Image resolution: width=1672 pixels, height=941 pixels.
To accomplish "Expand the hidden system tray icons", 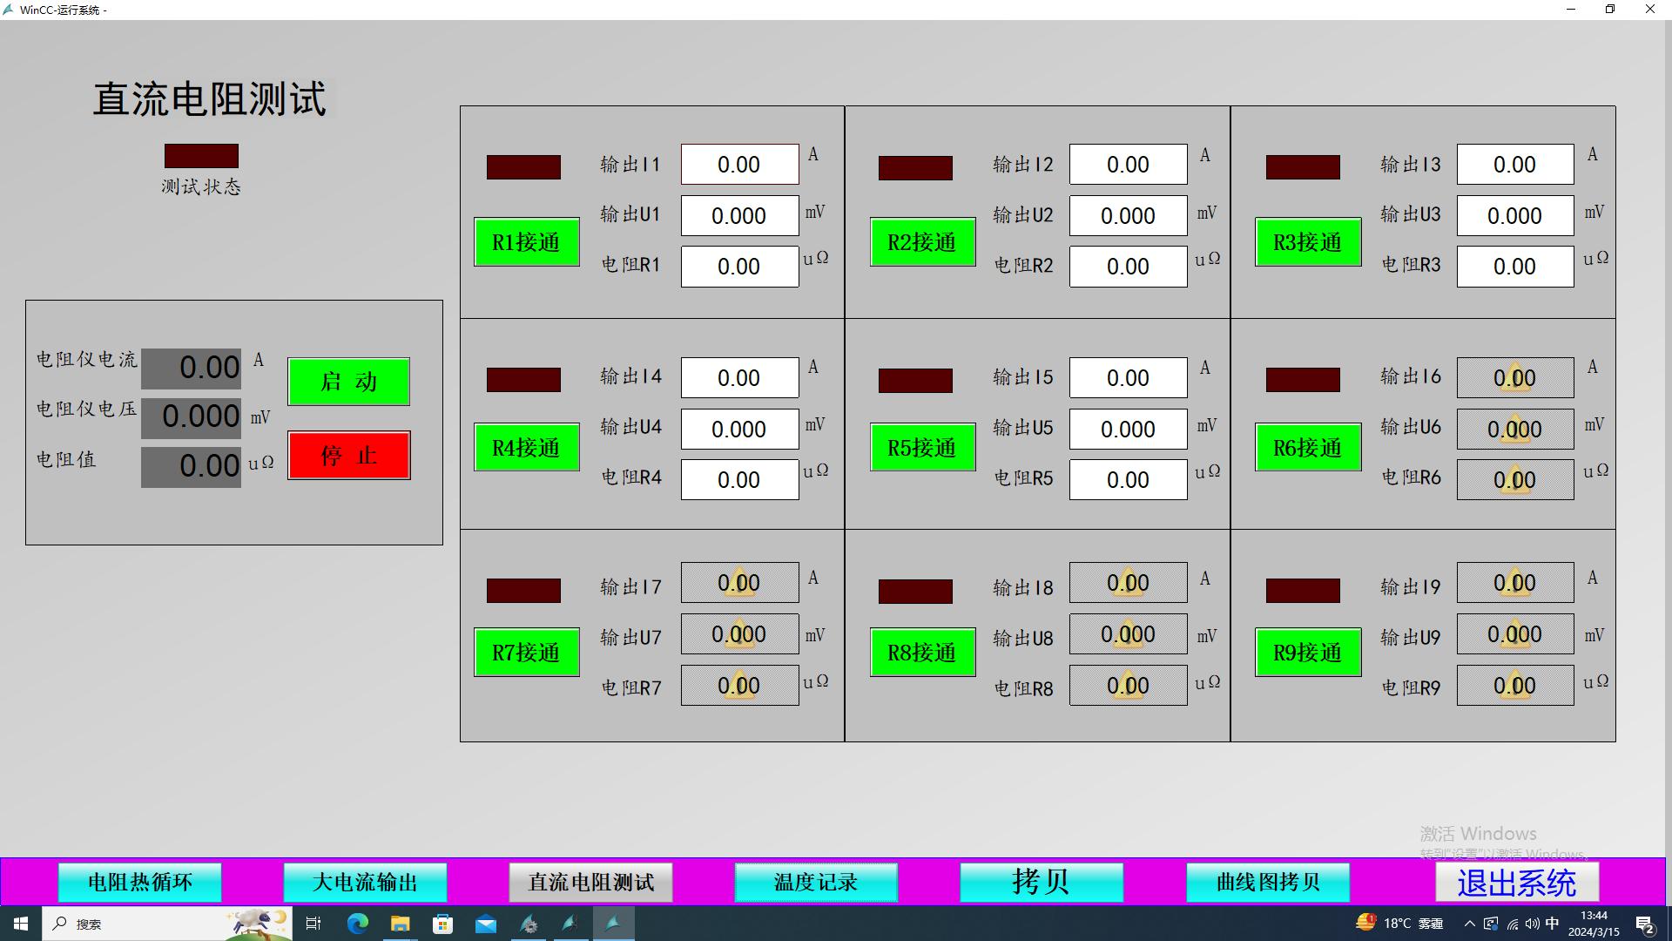I will point(1469,924).
